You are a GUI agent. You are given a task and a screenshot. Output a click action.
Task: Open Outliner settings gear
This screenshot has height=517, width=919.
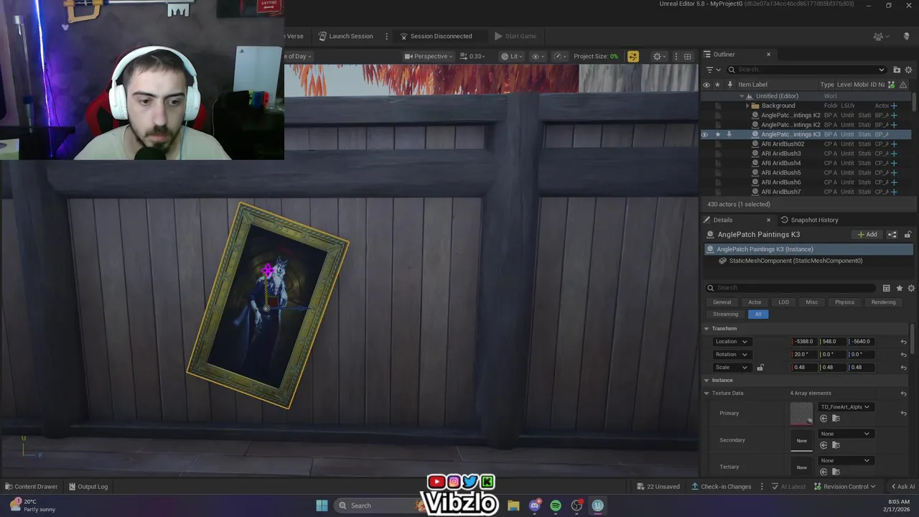tap(908, 70)
